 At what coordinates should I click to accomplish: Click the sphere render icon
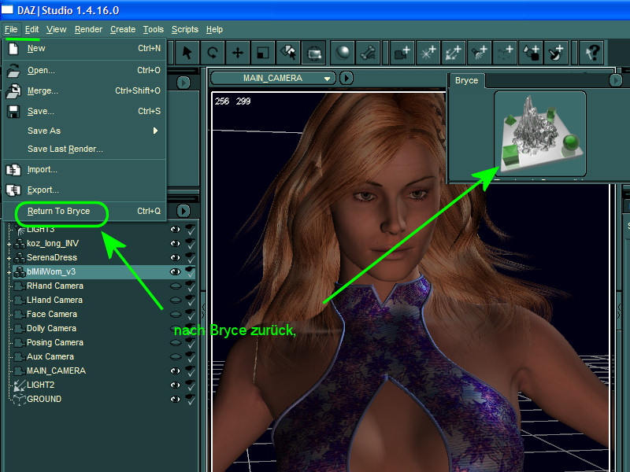pyautogui.click(x=343, y=53)
